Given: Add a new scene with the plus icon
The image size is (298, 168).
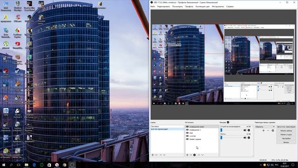Looking at the screenshot, I should [153, 155].
